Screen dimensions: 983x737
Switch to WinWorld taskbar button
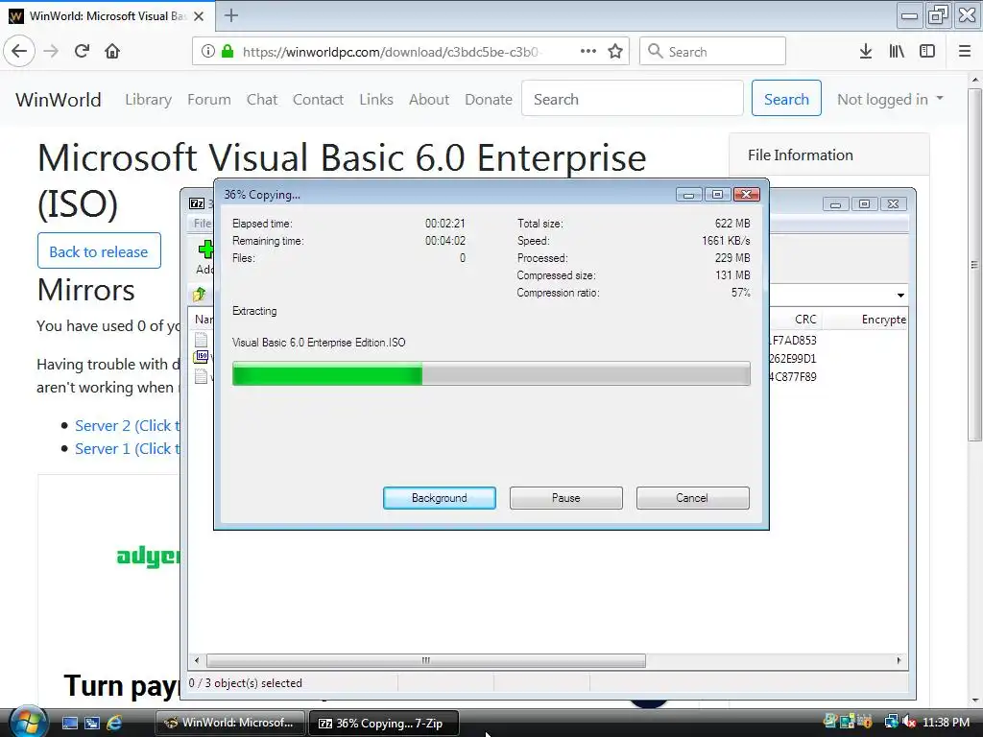(229, 723)
